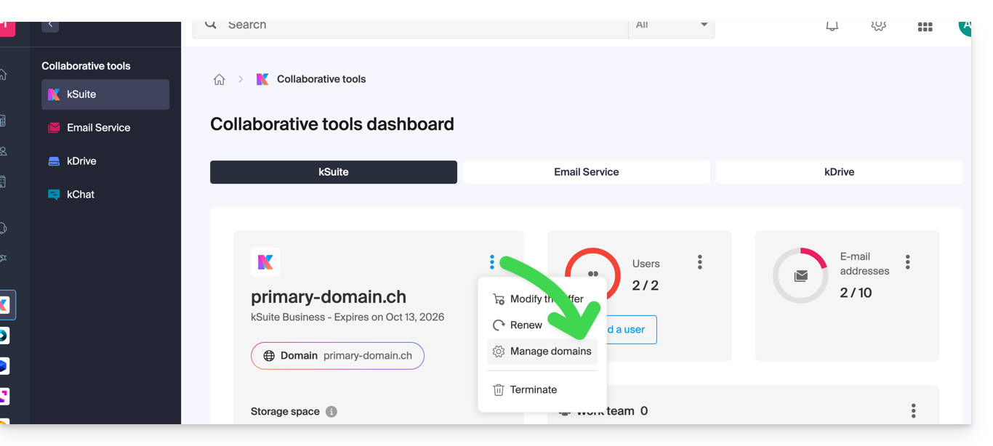This screenshot has height=446, width=993.
Task: Select Email Service in the sidebar
Action: [98, 128]
